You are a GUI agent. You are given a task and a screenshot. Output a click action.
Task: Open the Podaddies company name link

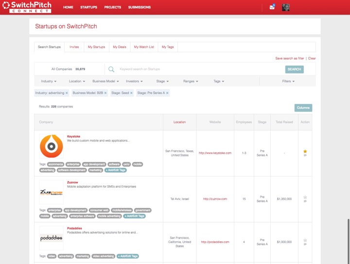(74, 229)
